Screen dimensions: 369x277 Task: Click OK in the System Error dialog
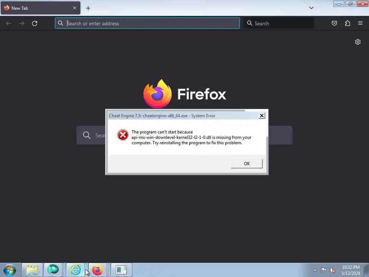click(x=246, y=164)
